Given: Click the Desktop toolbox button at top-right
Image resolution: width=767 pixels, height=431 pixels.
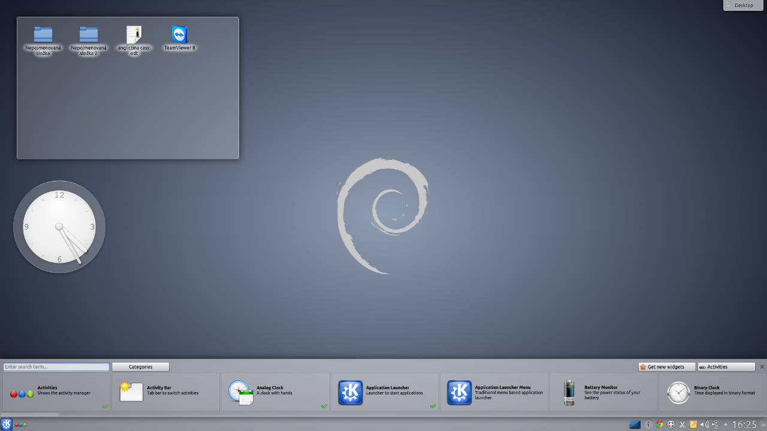Looking at the screenshot, I should tap(743, 5).
